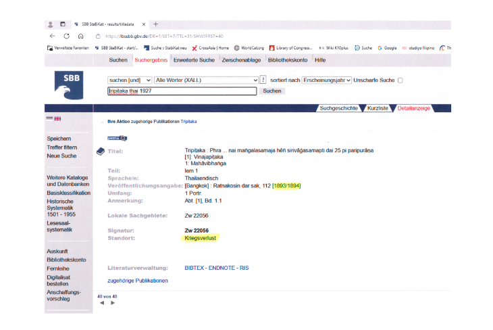Screen dimensions: 493x330
Task: Click Auskunft in sidebar
Action: [x=57, y=252]
